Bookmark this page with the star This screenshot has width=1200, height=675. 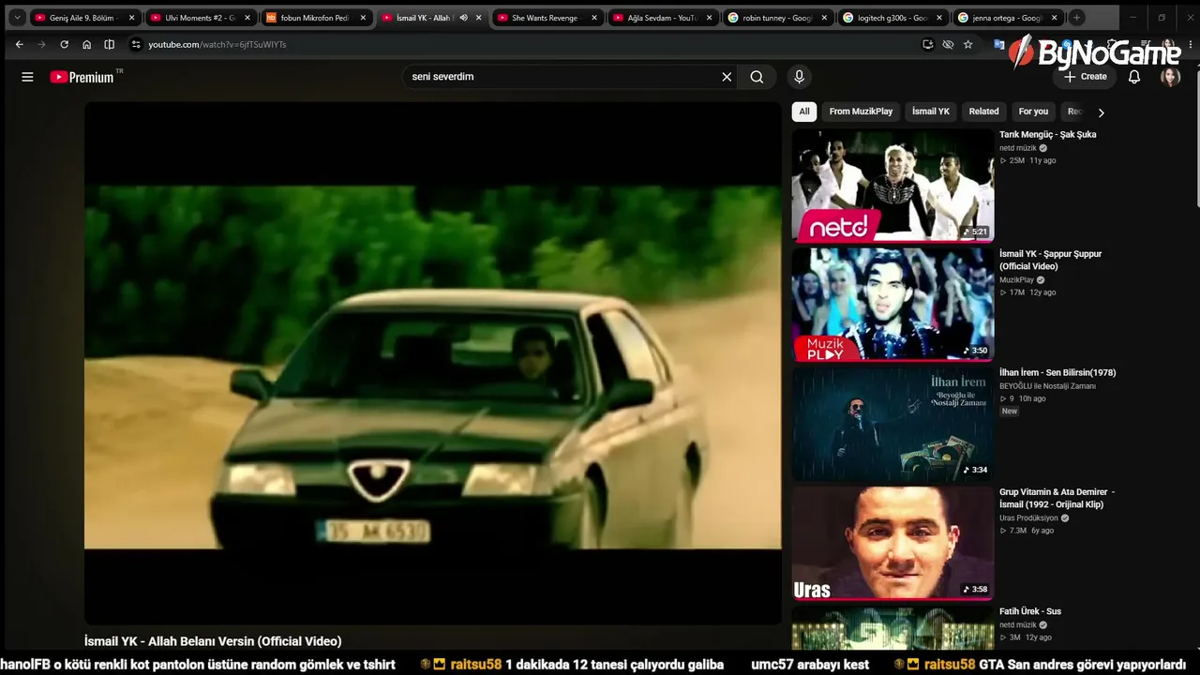pos(967,44)
